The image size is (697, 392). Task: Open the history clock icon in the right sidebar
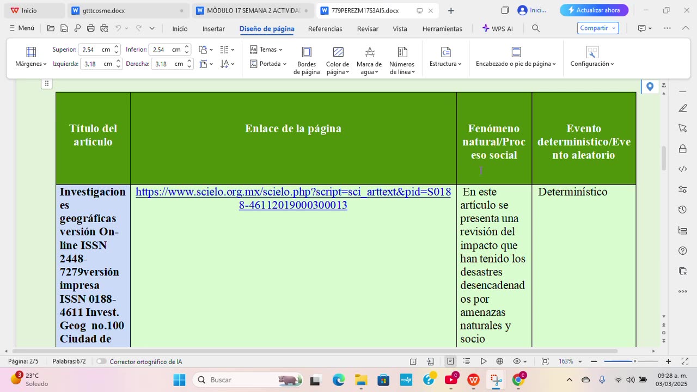[683, 210]
